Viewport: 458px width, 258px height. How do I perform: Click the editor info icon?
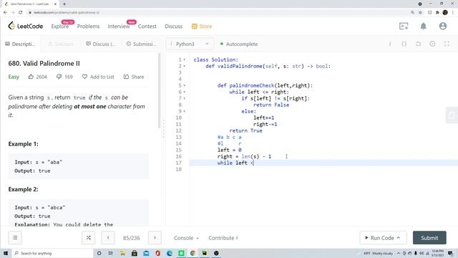click(390, 44)
